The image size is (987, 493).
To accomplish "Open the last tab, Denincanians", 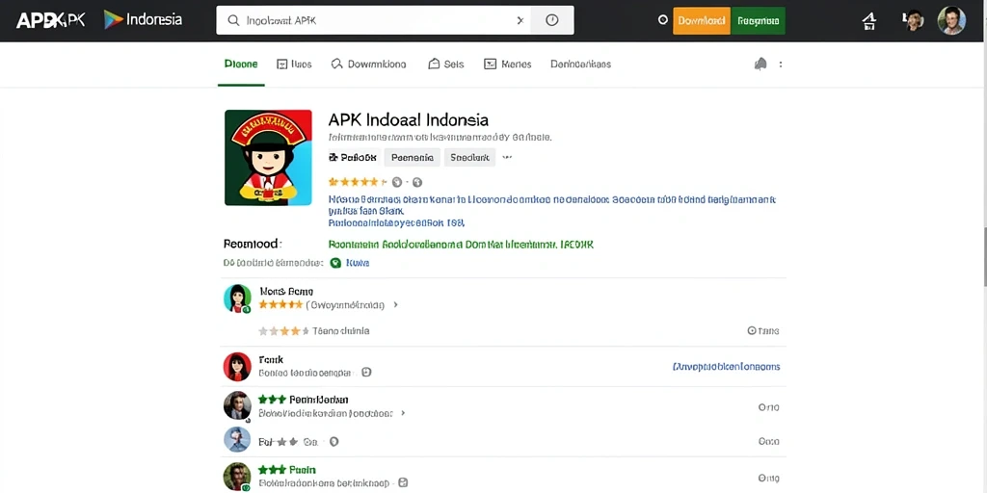I will (580, 65).
